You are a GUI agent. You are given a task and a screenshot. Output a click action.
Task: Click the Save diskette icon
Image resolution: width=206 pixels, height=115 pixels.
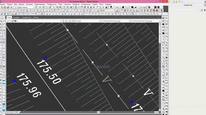click(x=8, y=7)
